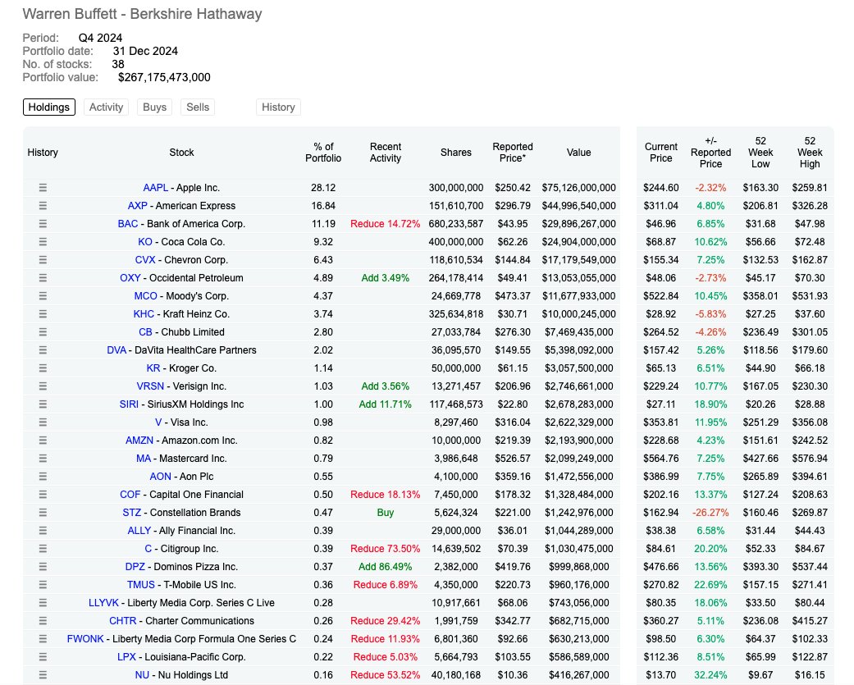Open history icon for Dominos Pizza row

tap(43, 566)
